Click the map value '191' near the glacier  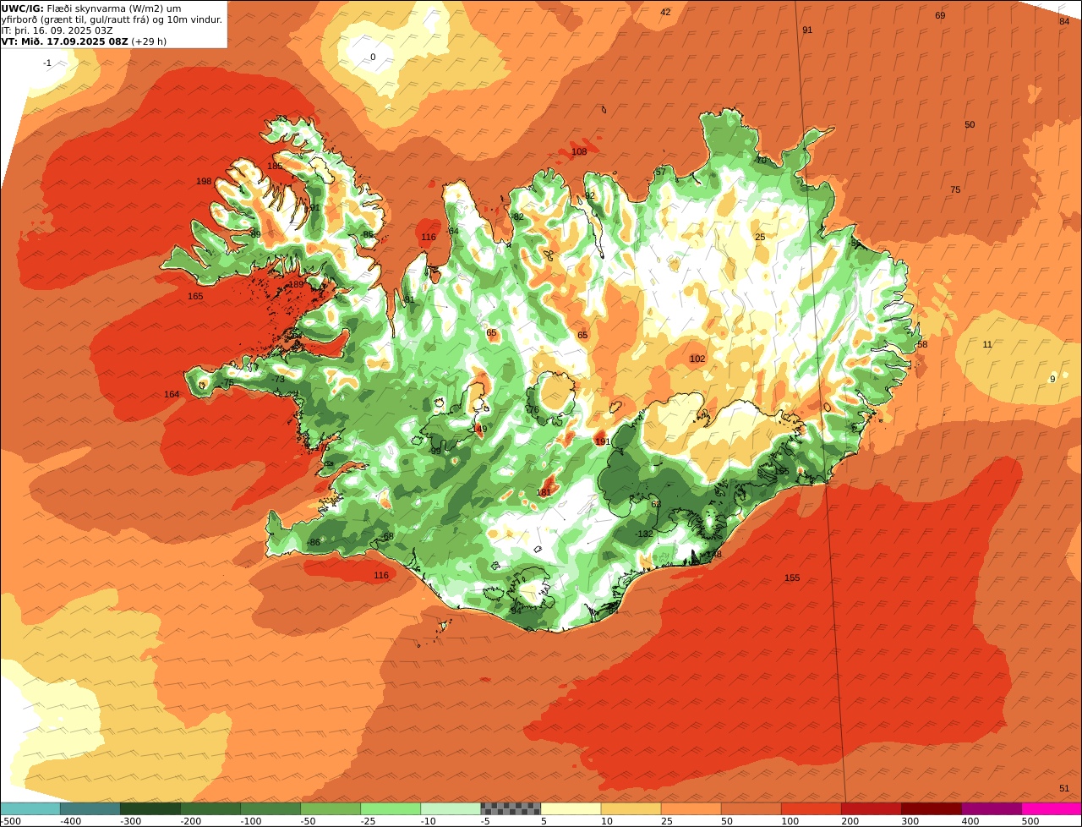(x=602, y=442)
